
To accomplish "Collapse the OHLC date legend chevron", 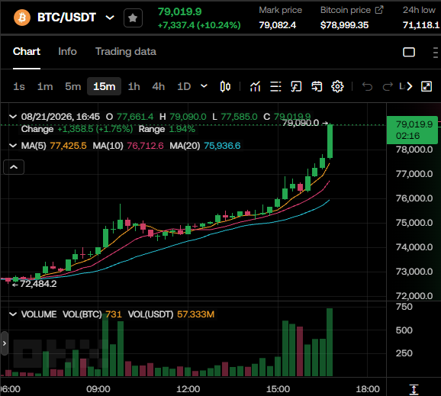I will [x=13, y=117].
